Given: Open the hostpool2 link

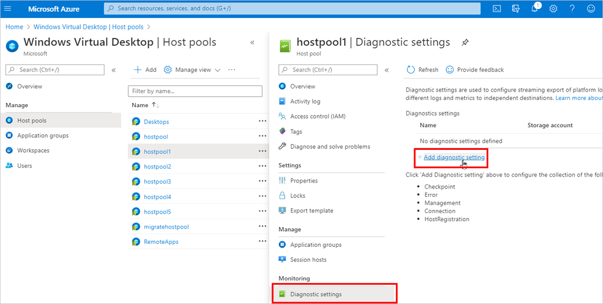Looking at the screenshot, I should point(158,166).
